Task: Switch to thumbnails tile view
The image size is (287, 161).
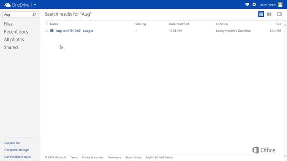Action: 269,14
